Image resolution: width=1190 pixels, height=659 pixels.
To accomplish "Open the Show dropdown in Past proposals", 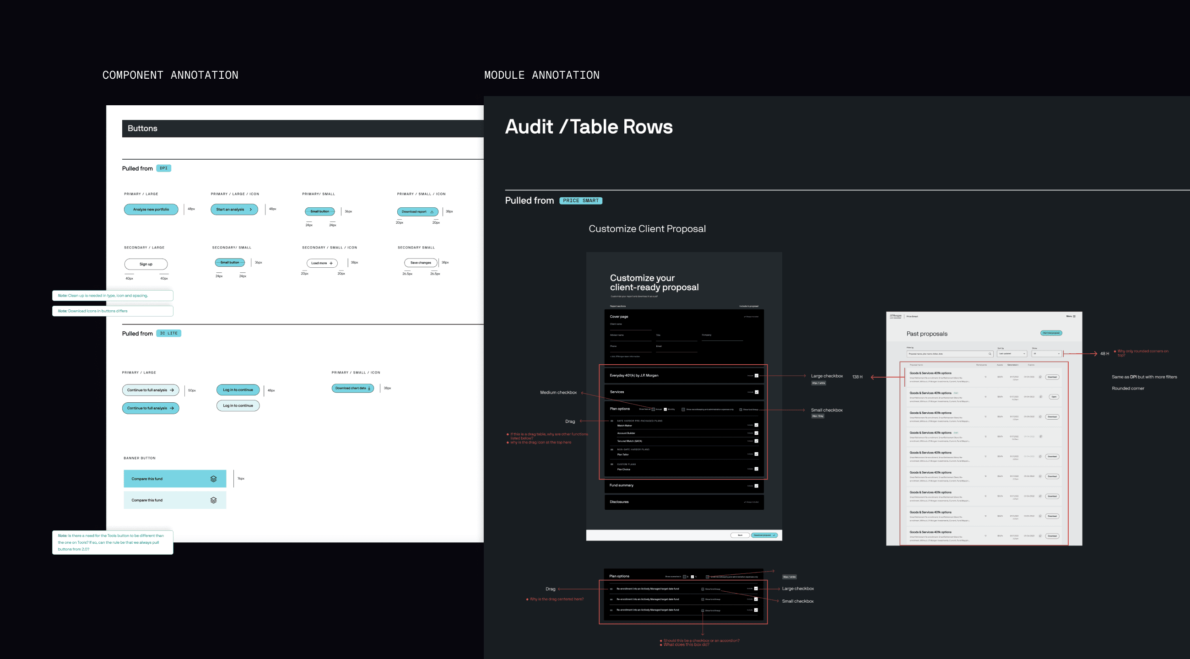I will tap(1047, 354).
